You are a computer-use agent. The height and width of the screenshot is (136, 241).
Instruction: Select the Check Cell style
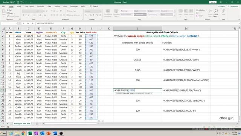[140, 14]
